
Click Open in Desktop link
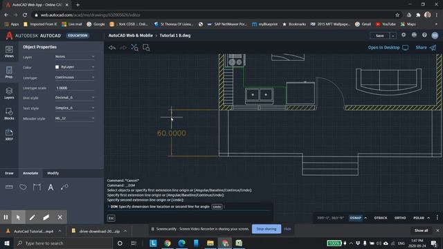pyautogui.click(x=388, y=48)
